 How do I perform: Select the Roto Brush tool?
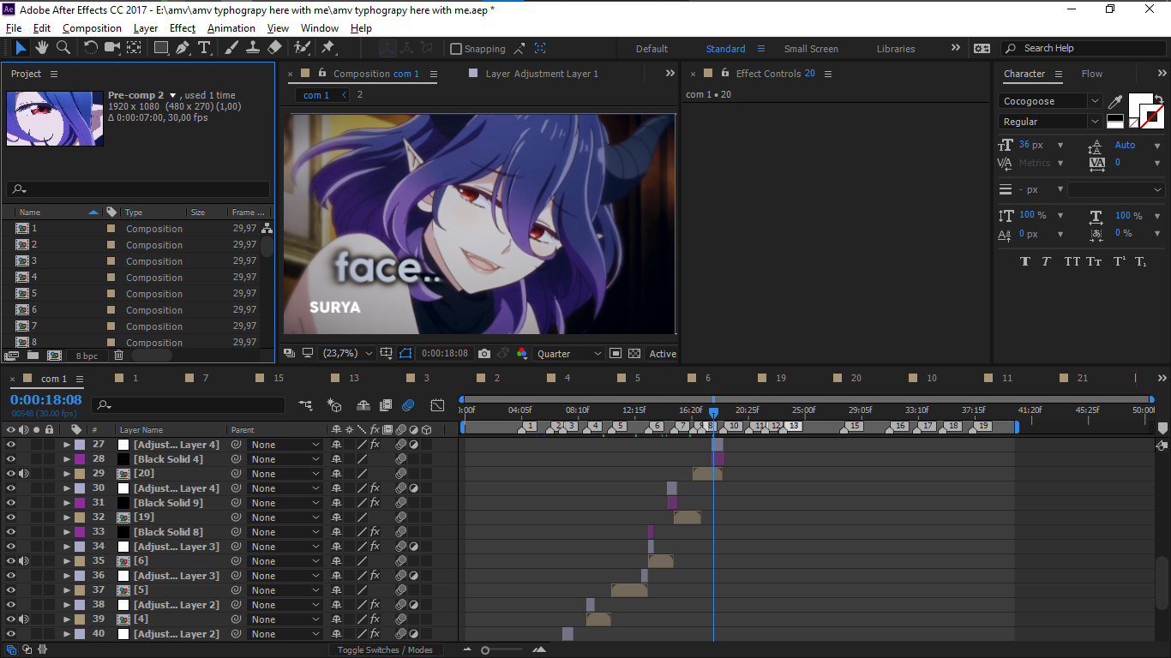302,48
